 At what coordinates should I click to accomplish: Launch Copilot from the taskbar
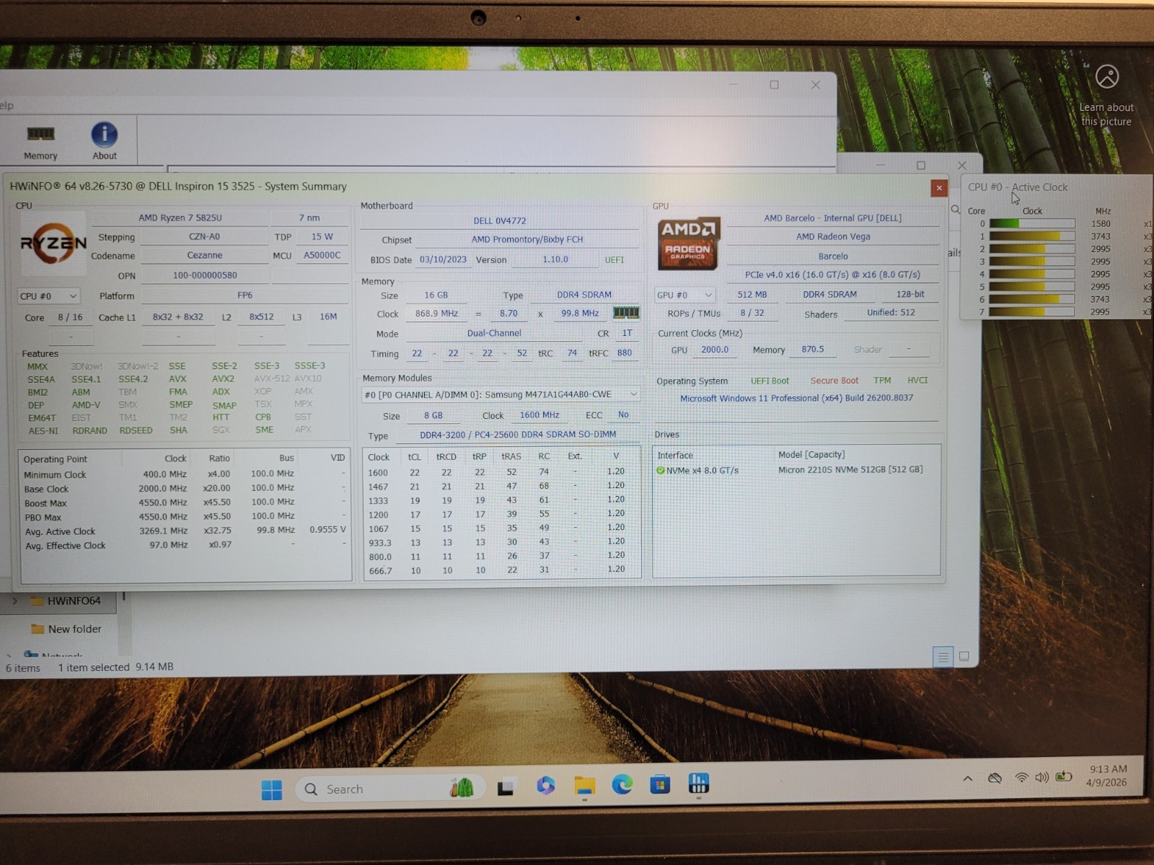(x=545, y=786)
